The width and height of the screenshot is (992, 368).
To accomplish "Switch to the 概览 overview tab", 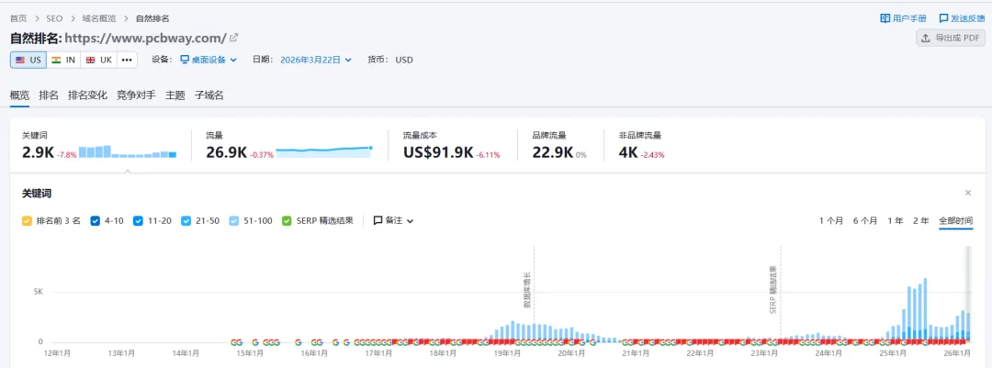I will pos(19,95).
